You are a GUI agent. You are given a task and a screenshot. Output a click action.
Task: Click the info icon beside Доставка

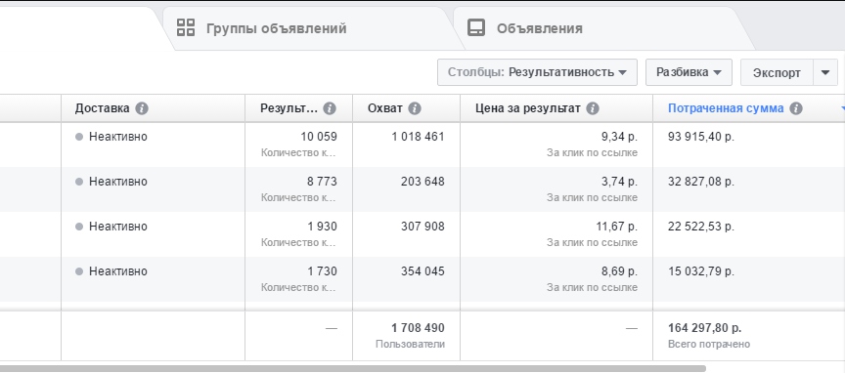point(142,108)
